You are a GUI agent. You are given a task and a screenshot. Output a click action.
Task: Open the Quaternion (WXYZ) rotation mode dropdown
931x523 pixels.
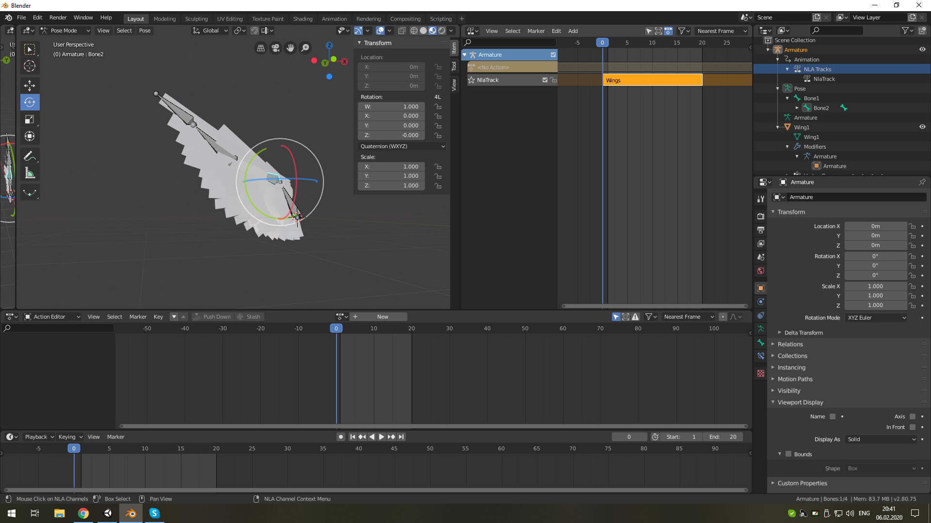click(402, 146)
